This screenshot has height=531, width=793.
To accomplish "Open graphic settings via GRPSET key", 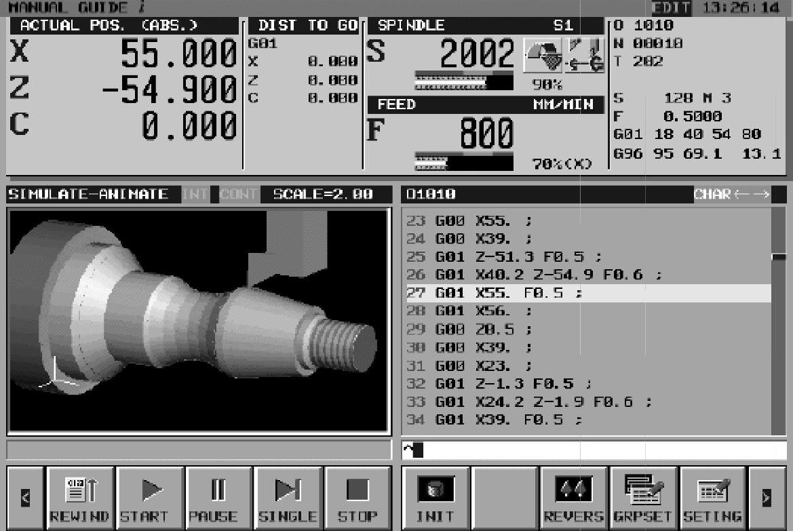I will point(643,498).
